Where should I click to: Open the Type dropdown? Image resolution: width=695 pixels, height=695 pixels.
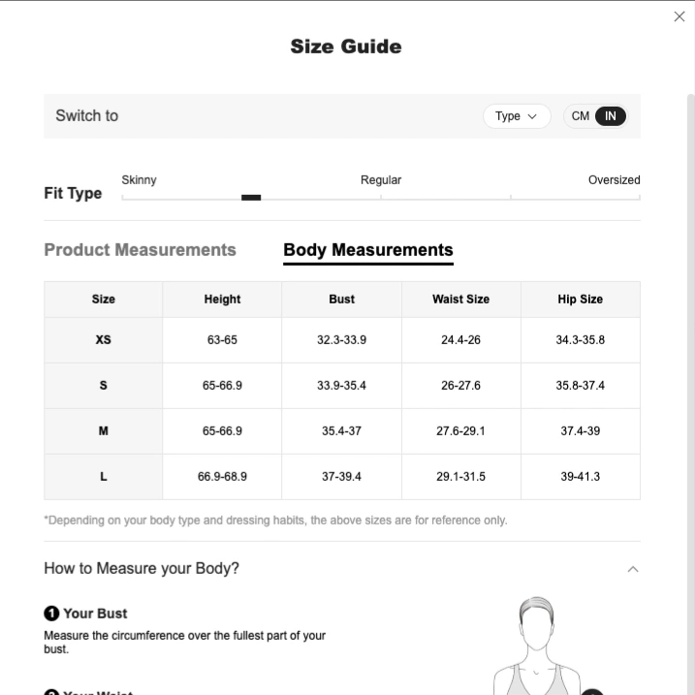[x=517, y=116]
